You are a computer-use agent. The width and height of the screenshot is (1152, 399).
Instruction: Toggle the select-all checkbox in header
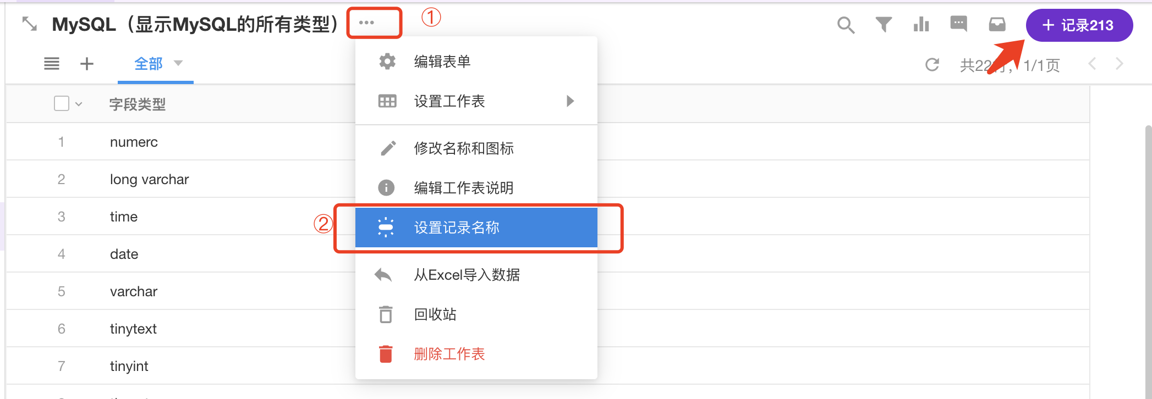coord(62,103)
